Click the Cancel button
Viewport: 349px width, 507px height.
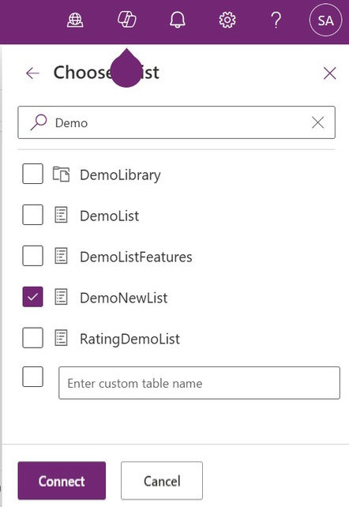162,480
